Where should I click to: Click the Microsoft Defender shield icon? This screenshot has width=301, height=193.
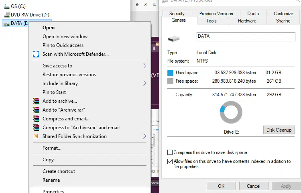pyautogui.click(x=36, y=54)
